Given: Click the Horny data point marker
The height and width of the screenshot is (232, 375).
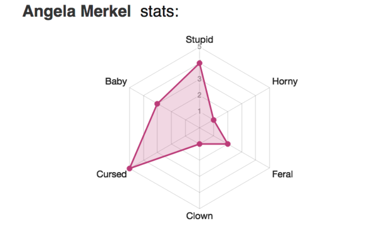Looking at the screenshot, I should [213, 120].
